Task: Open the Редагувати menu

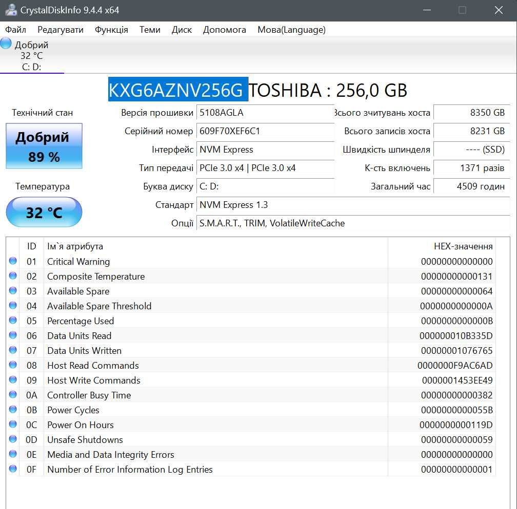Action: pos(61,30)
